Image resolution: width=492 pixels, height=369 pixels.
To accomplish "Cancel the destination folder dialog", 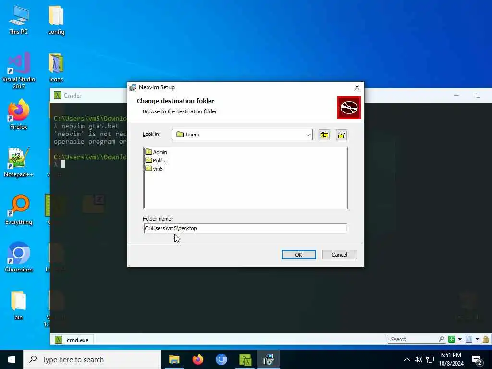I will pos(340,255).
